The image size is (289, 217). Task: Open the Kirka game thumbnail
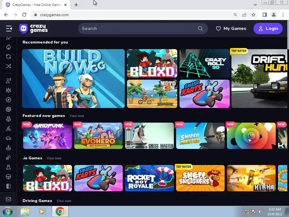[251, 178]
